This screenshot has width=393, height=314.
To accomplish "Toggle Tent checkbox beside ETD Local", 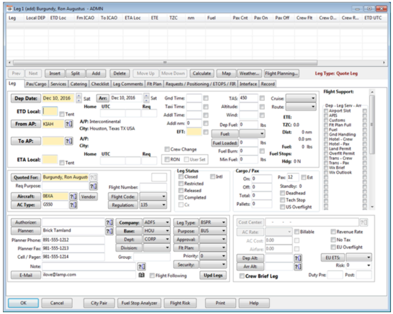I will 62,114.
